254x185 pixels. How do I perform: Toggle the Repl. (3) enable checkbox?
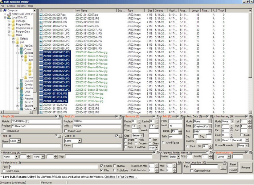pyautogui.click(x=117, y=116)
